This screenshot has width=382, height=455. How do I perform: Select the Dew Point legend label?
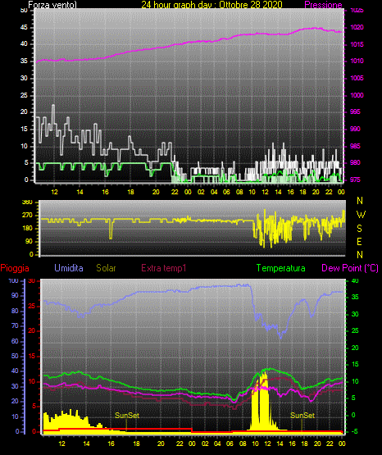coord(350,268)
